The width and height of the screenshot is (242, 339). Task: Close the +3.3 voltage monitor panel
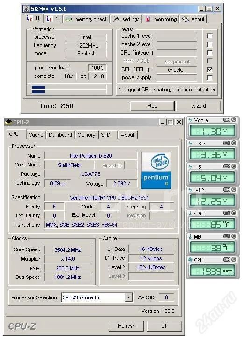(234, 143)
